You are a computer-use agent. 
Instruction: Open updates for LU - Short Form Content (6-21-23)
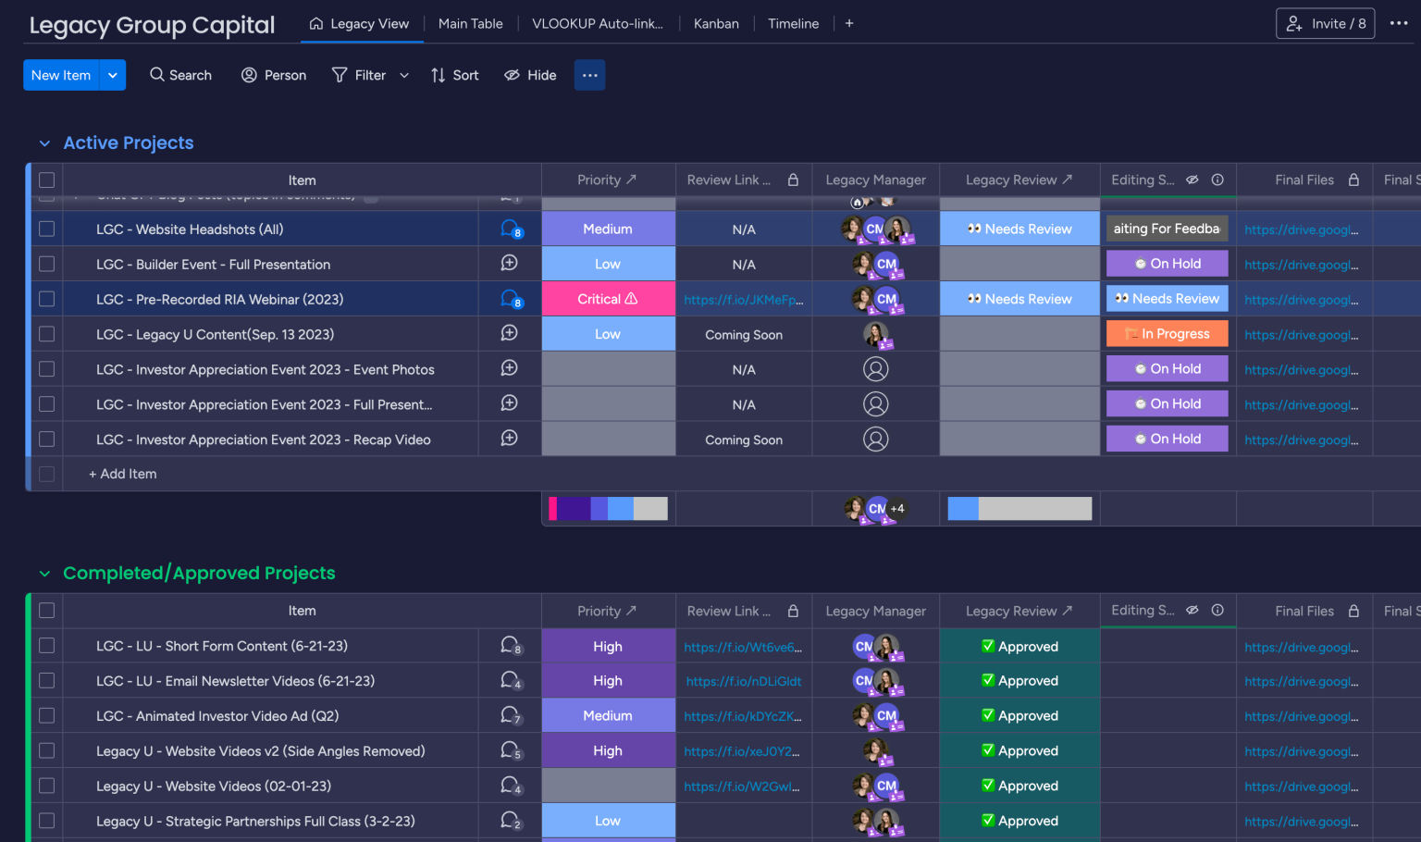coord(511,646)
